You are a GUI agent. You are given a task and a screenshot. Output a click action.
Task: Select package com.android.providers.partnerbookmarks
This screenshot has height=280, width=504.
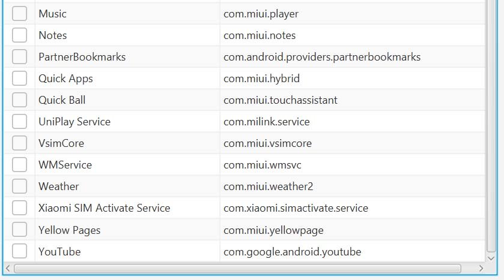click(322, 57)
